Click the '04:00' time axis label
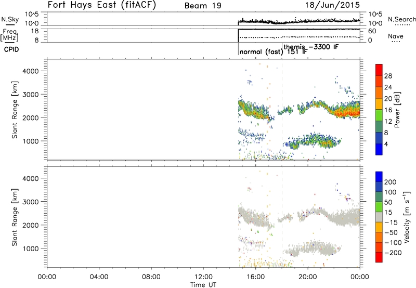 [99, 277]
